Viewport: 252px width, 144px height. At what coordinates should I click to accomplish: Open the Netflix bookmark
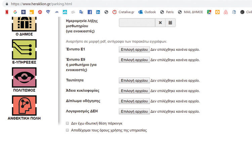click(x=7, y=12)
